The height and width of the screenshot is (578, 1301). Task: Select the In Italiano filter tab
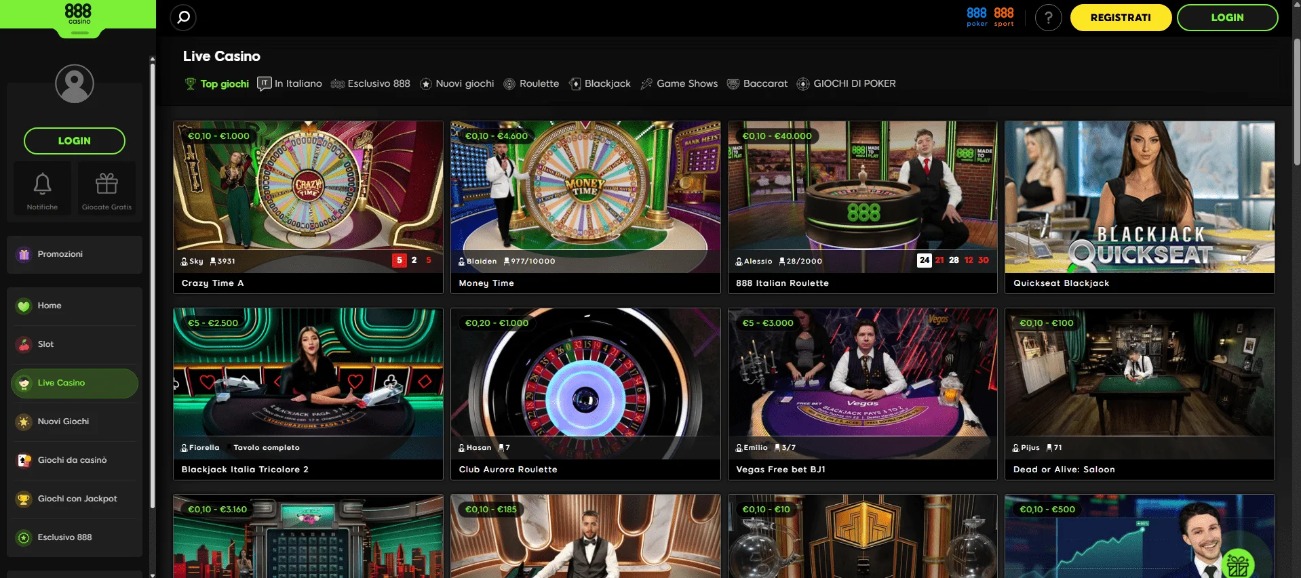click(x=290, y=83)
